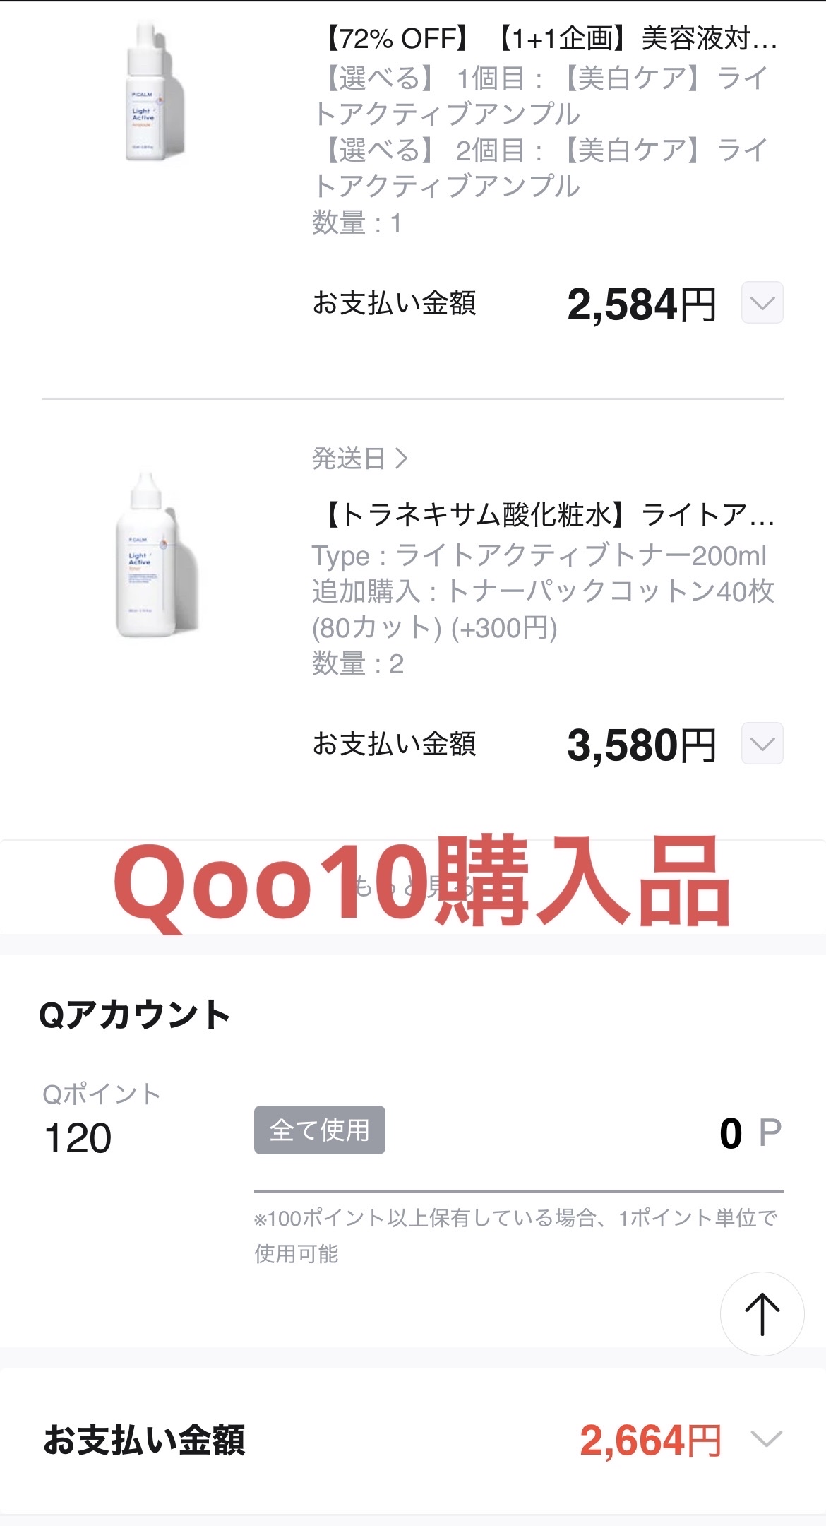The width and height of the screenshot is (826, 1526).
Task: Expand the chevron beside 2,584円
Action: [762, 303]
